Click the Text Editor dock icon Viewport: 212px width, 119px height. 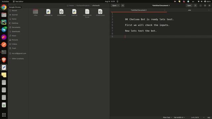click(4, 67)
